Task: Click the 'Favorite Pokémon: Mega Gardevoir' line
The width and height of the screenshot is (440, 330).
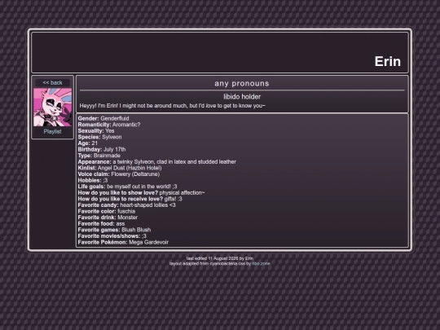Action: click(x=123, y=242)
